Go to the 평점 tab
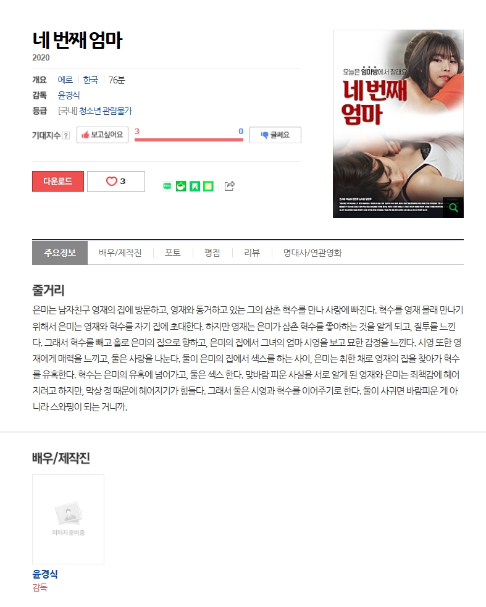The width and height of the screenshot is (486, 607). [x=212, y=253]
